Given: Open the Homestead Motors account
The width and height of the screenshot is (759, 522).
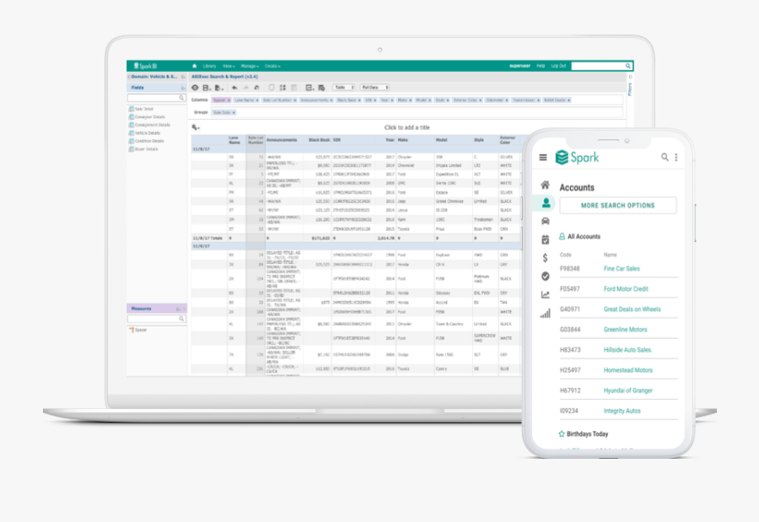Looking at the screenshot, I should pyautogui.click(x=627, y=370).
